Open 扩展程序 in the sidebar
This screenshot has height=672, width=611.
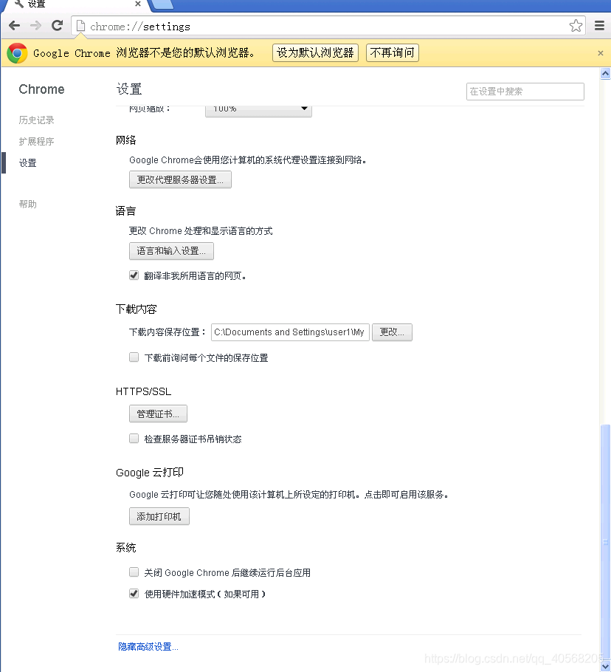(36, 142)
